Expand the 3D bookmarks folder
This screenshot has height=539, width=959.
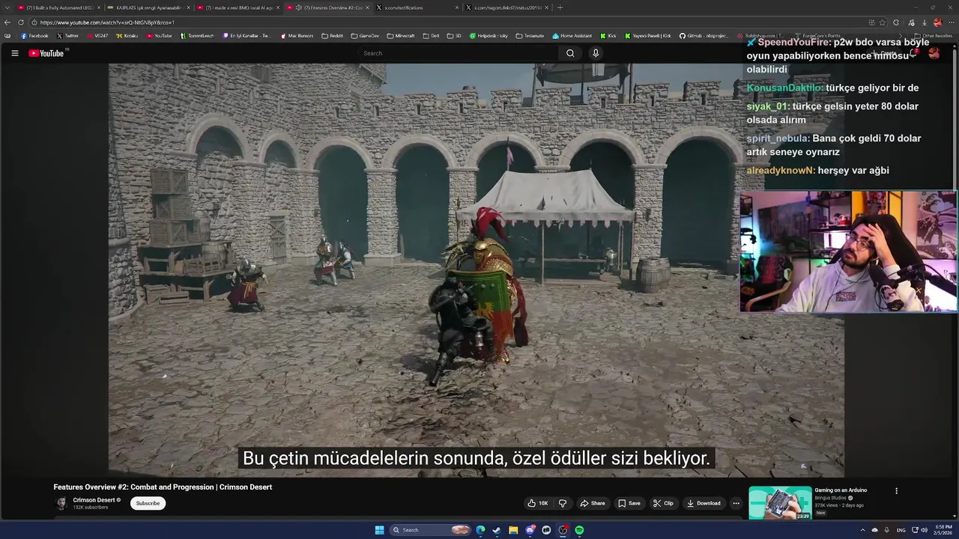coord(454,36)
